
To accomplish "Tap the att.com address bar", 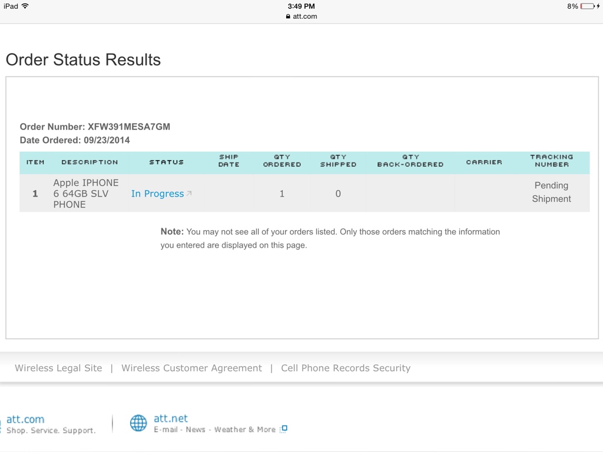I will [x=301, y=16].
